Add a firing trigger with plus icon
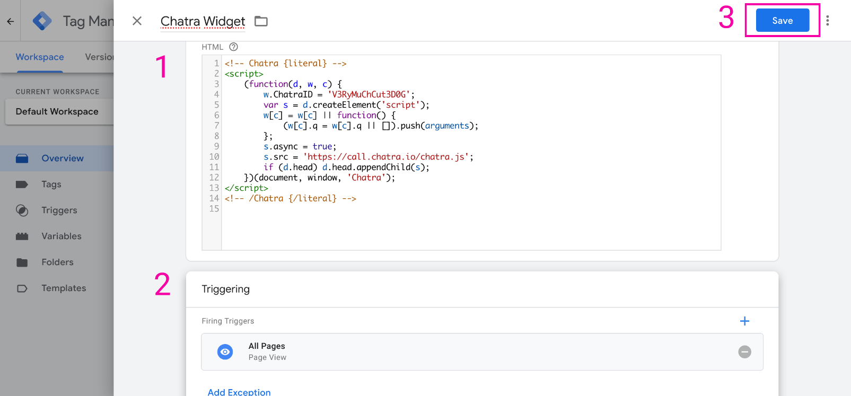Screen dimensions: 851x396 pyautogui.click(x=744, y=321)
